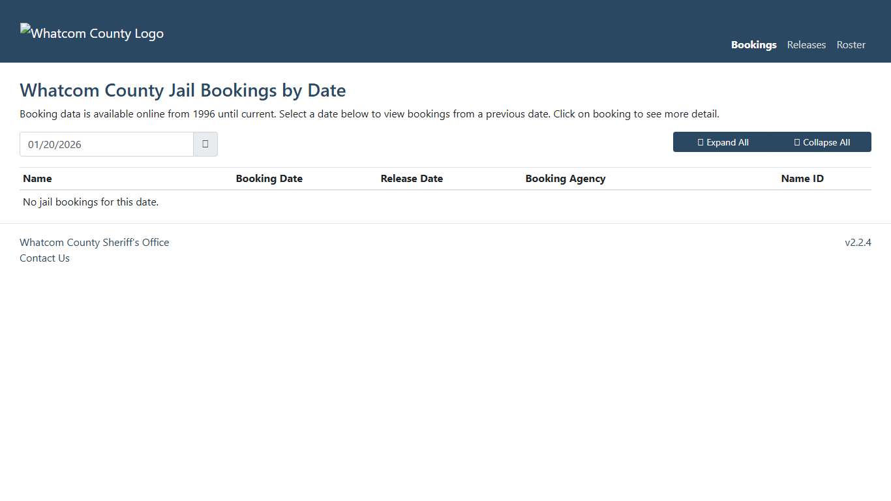Click the Whatcom County logo
Image resolution: width=891 pixels, height=501 pixels.
click(x=91, y=31)
